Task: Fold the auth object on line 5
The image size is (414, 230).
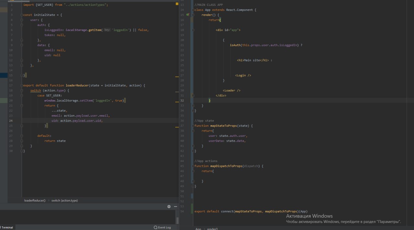Action: [x=22, y=25]
